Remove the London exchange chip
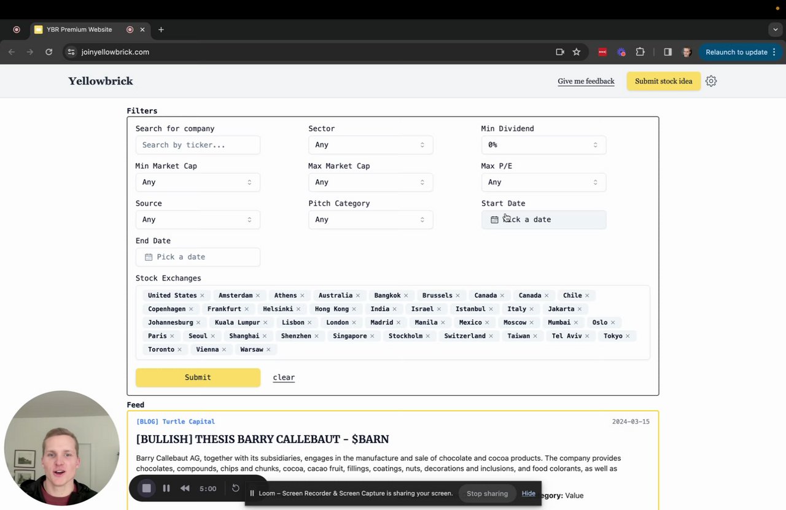The width and height of the screenshot is (786, 510). [x=354, y=323]
